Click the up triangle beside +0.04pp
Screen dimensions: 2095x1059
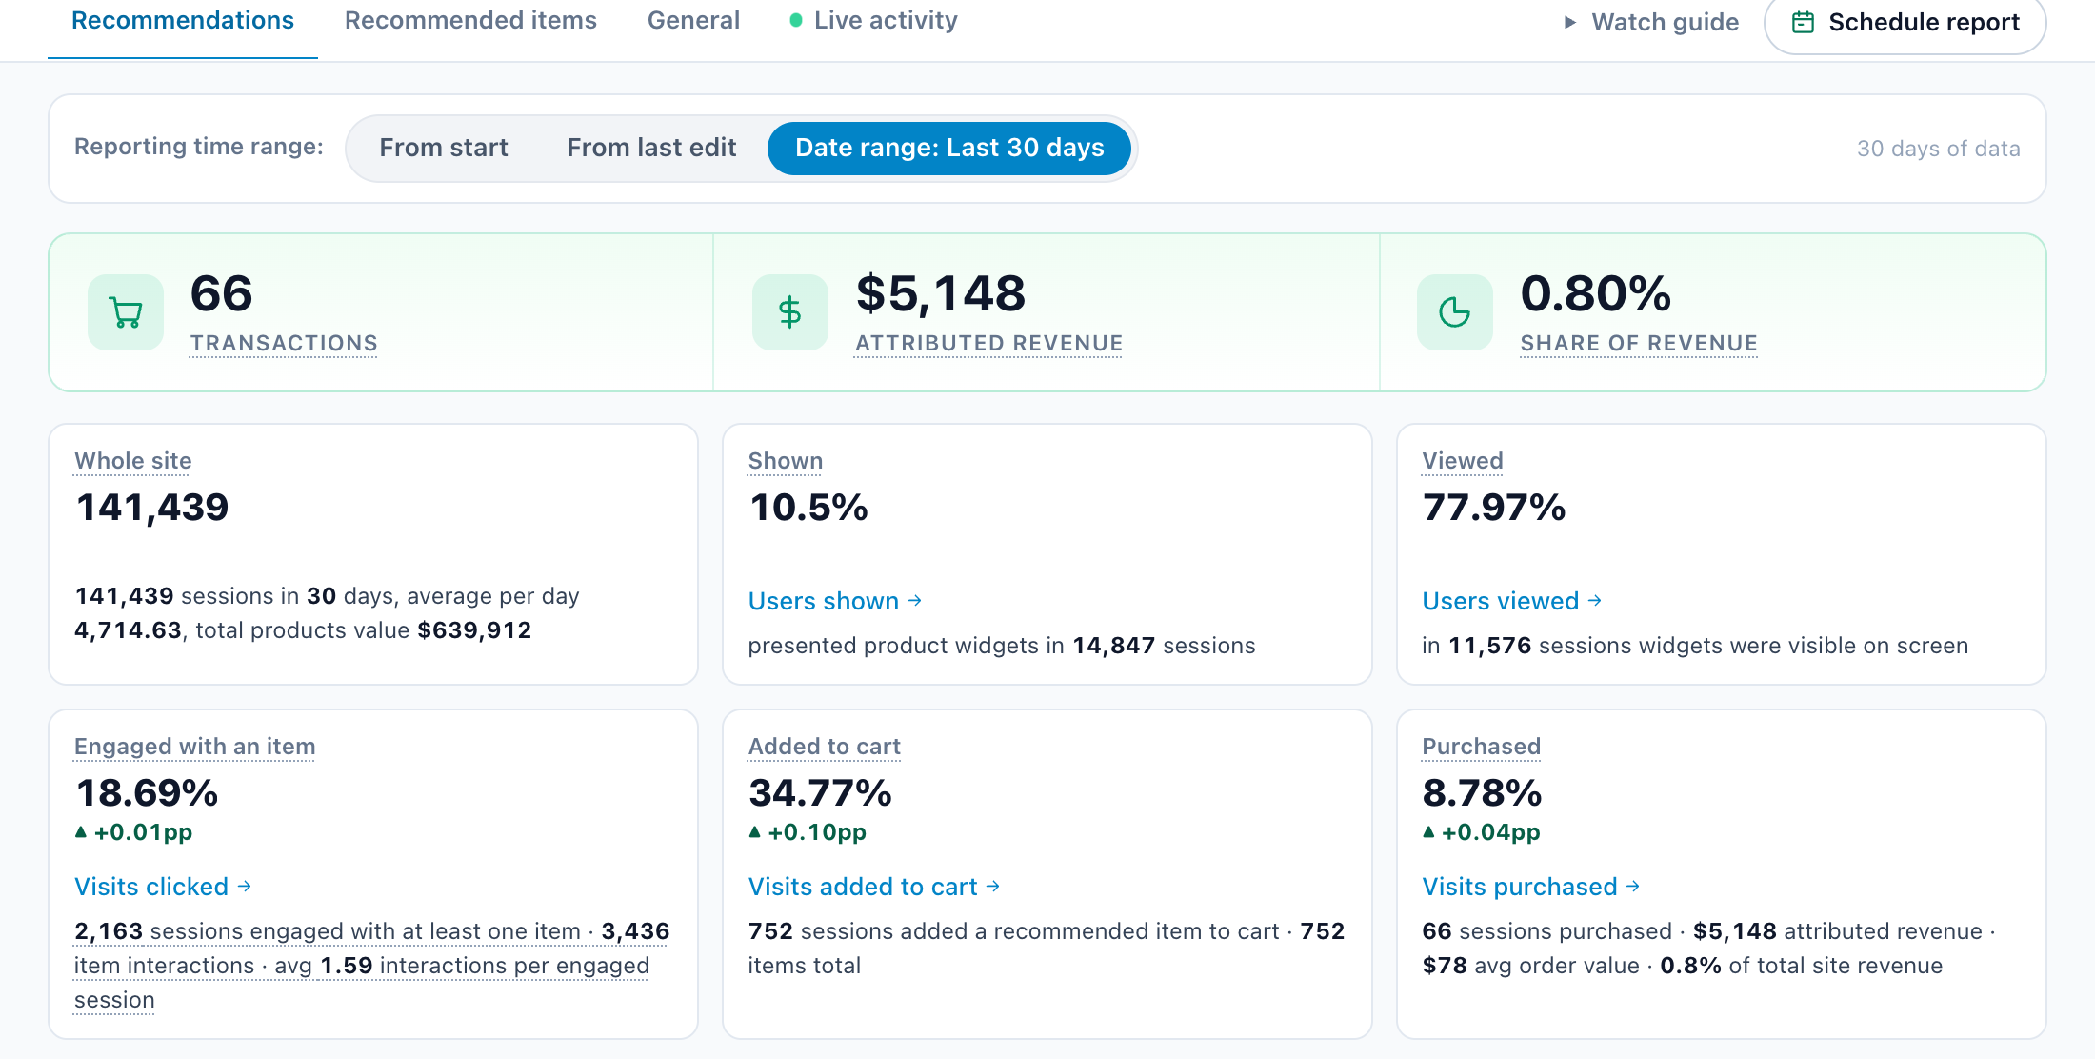(x=1428, y=831)
